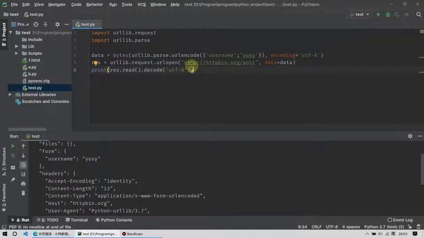
Task: Click the Run output vertical scrollbar
Action: click(422, 169)
